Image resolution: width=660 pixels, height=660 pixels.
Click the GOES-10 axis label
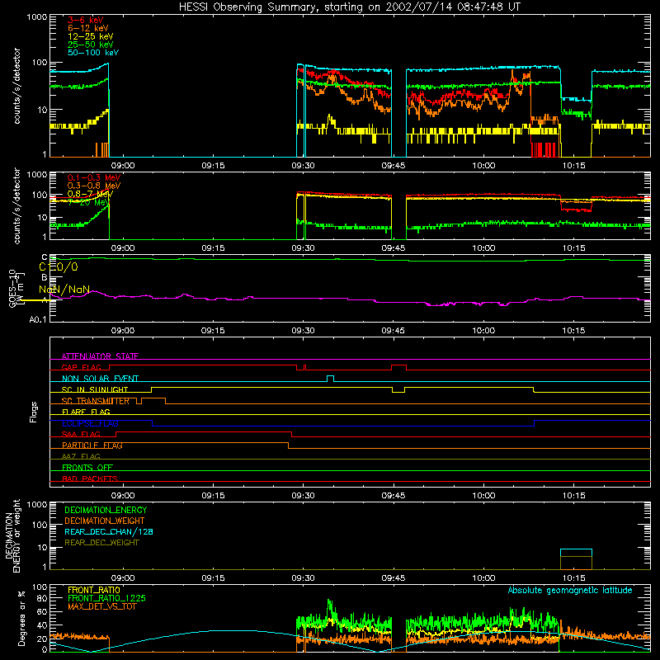pyautogui.click(x=12, y=288)
